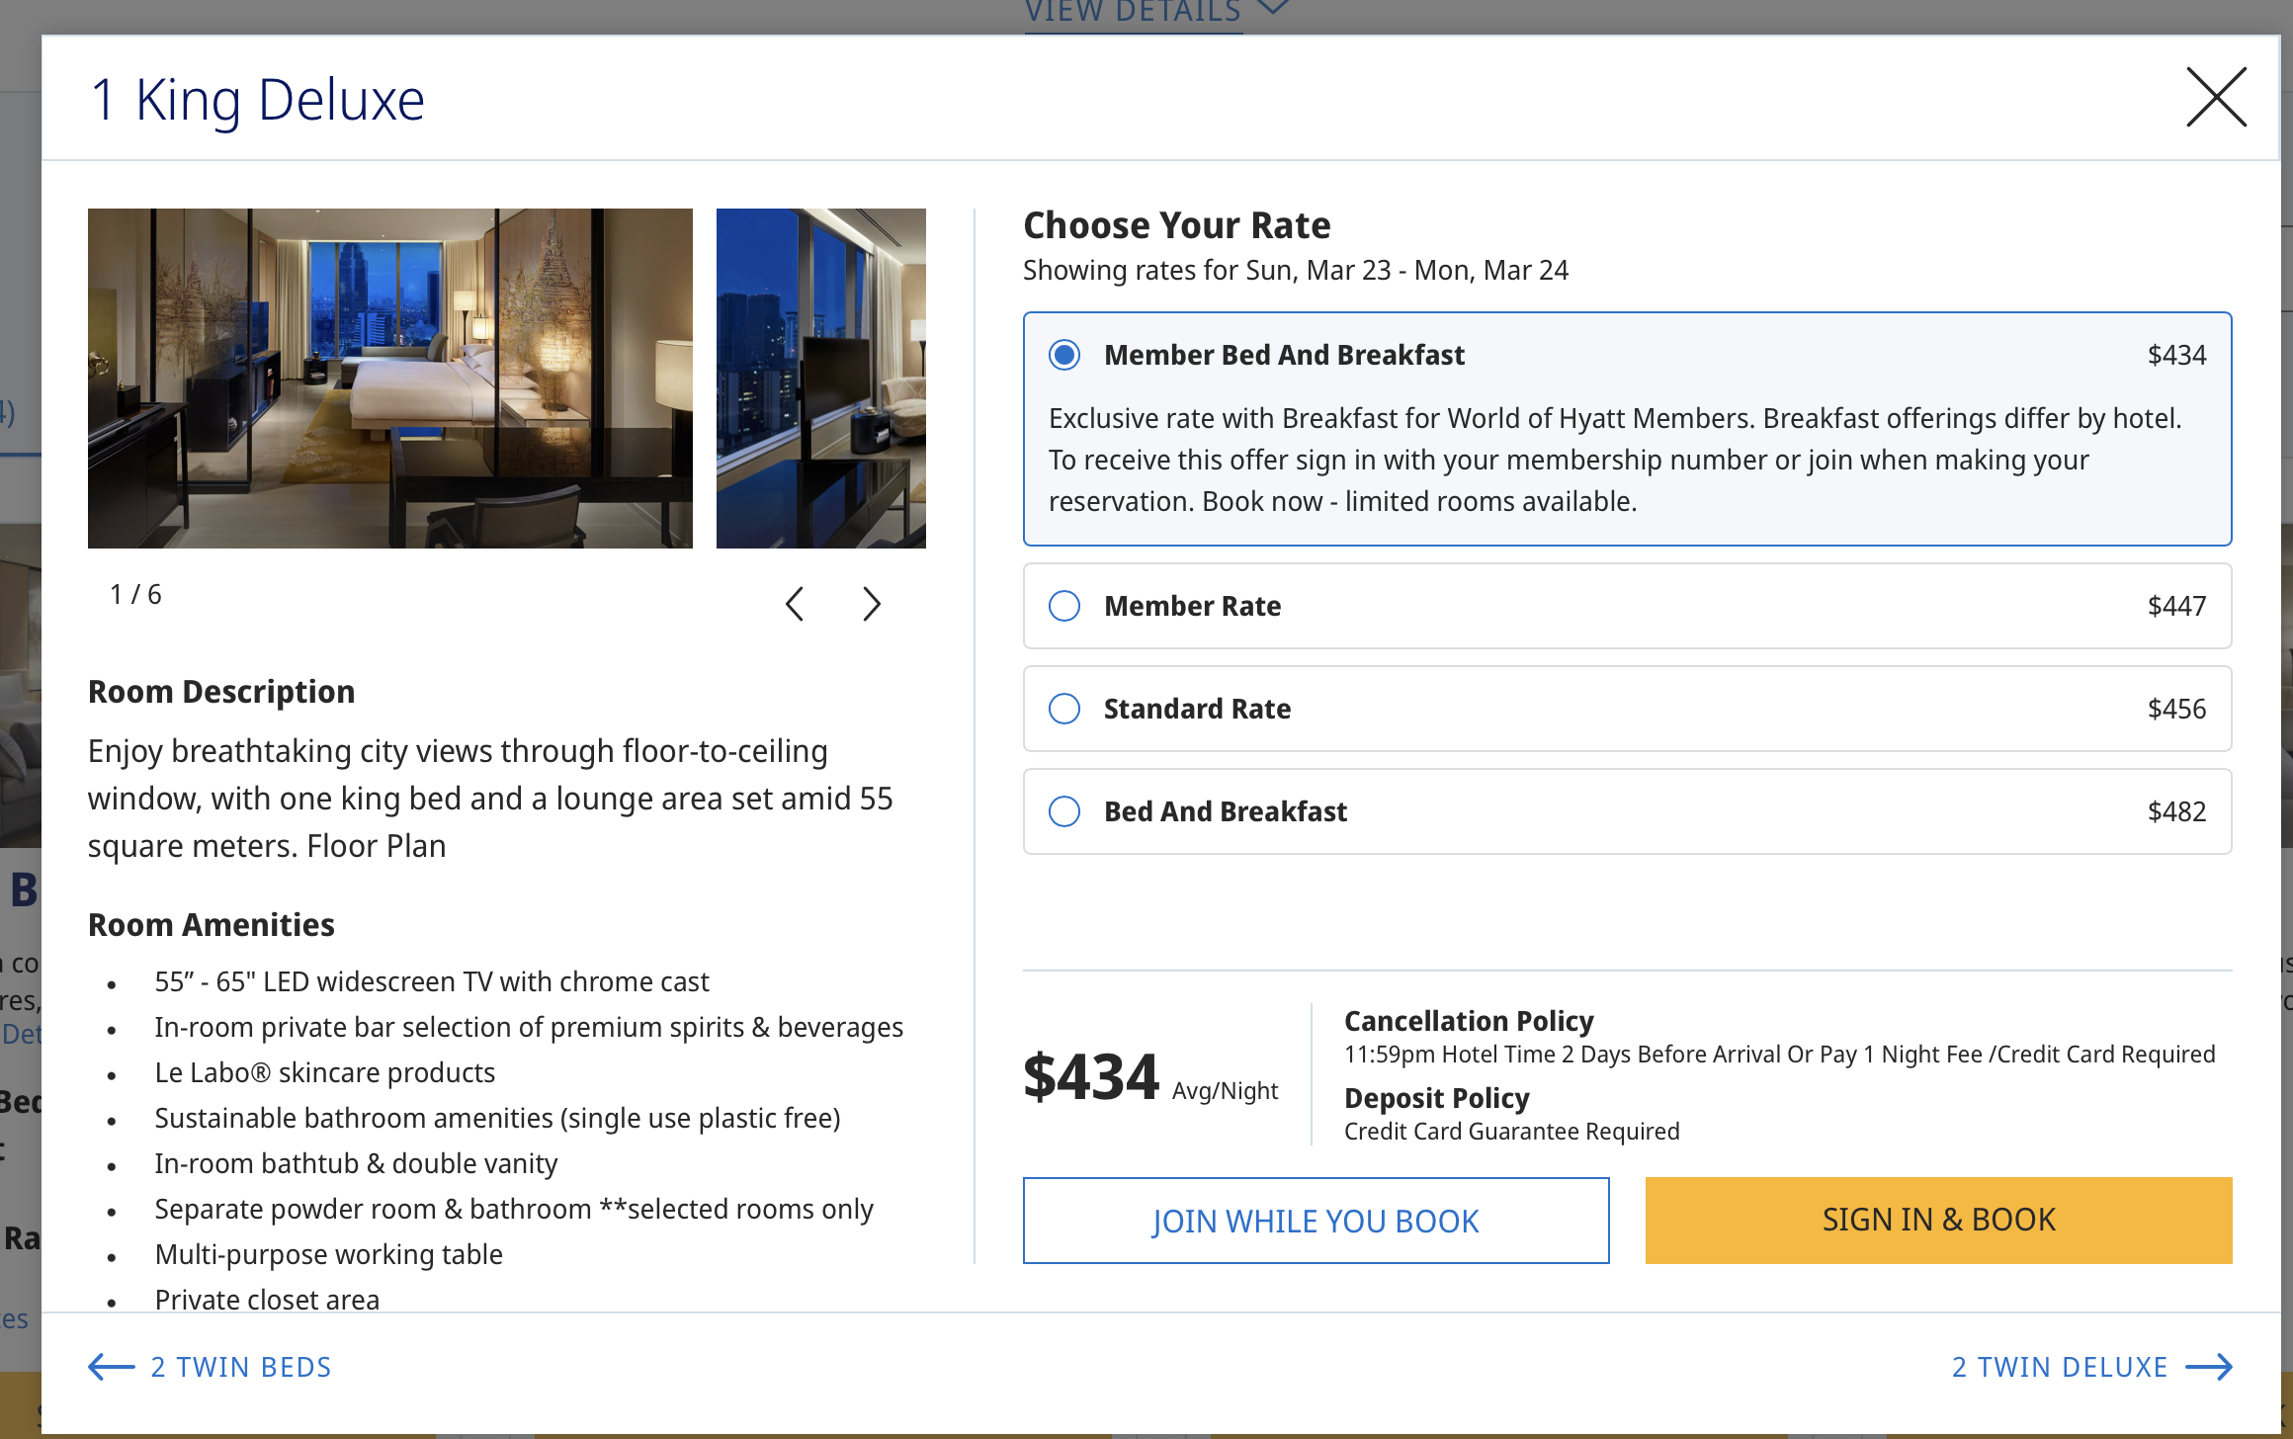Choose the Member Rate option

click(1064, 606)
